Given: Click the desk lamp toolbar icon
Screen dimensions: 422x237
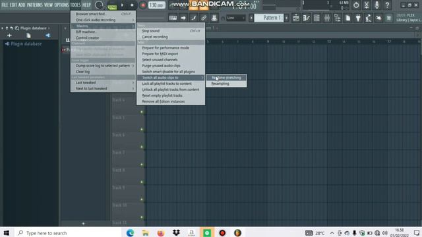Looking at the screenshot, I should [x=368, y=18].
